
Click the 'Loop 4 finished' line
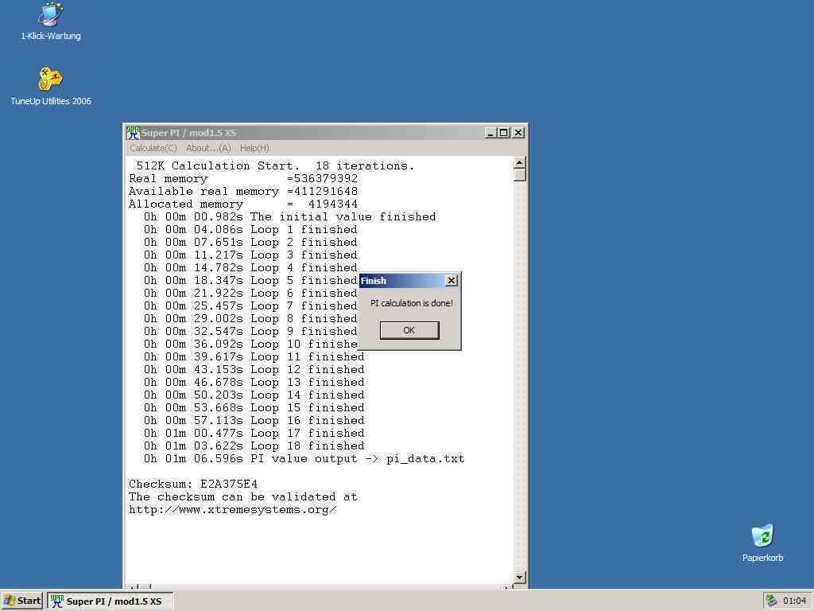(250, 267)
